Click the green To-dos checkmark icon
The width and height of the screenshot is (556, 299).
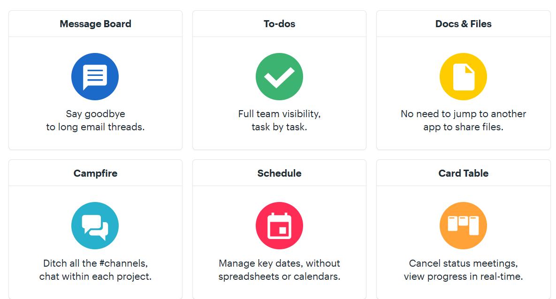coord(279,77)
